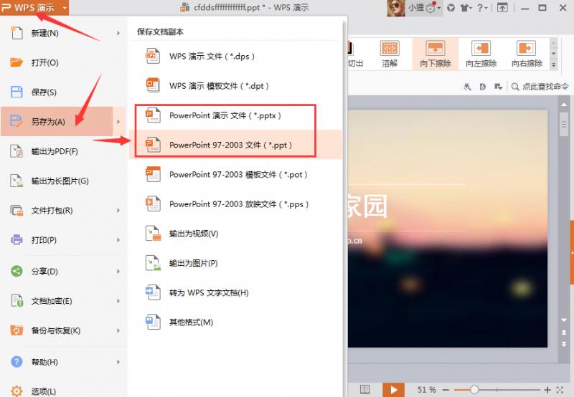Apply the 向右擦除 transition effect
The width and height of the screenshot is (574, 397).
(527, 54)
